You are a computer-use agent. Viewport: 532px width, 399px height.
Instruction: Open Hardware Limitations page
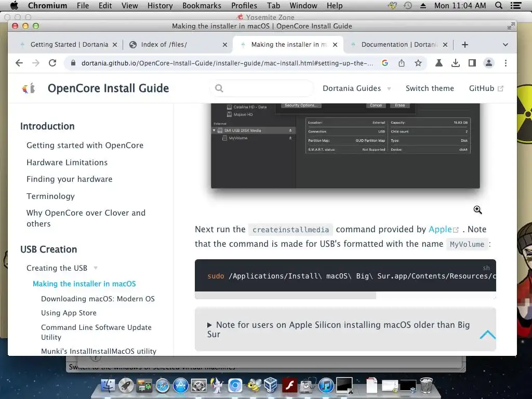pos(67,163)
